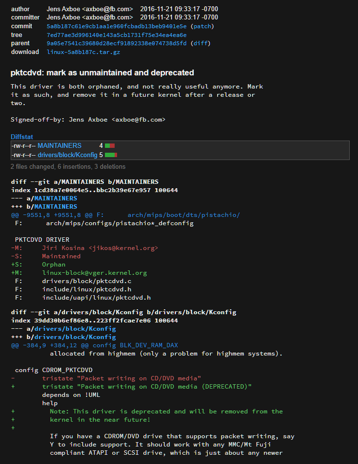Click the Signed-off-by line
Image resolution: width=358 pixels, height=464 pixels.
88,120
